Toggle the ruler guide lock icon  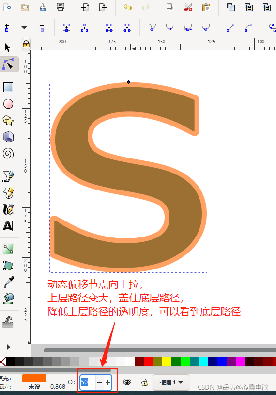click(x=26, y=44)
